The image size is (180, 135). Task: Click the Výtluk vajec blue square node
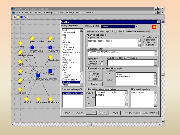(50, 47)
